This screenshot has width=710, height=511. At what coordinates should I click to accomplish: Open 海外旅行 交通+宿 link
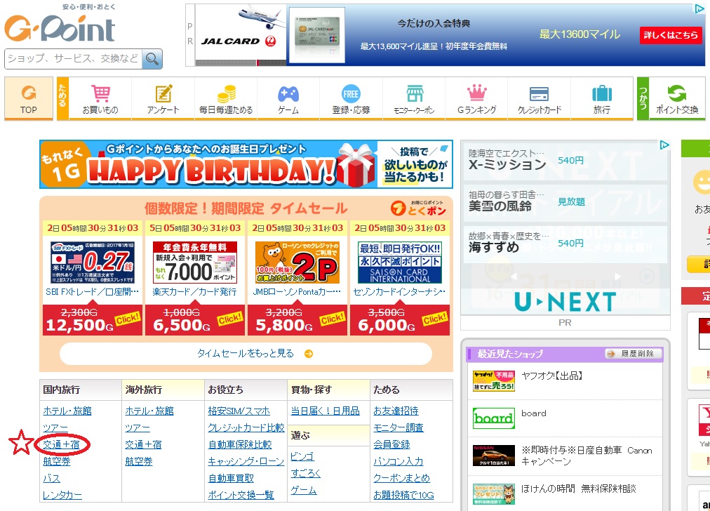coord(144,444)
